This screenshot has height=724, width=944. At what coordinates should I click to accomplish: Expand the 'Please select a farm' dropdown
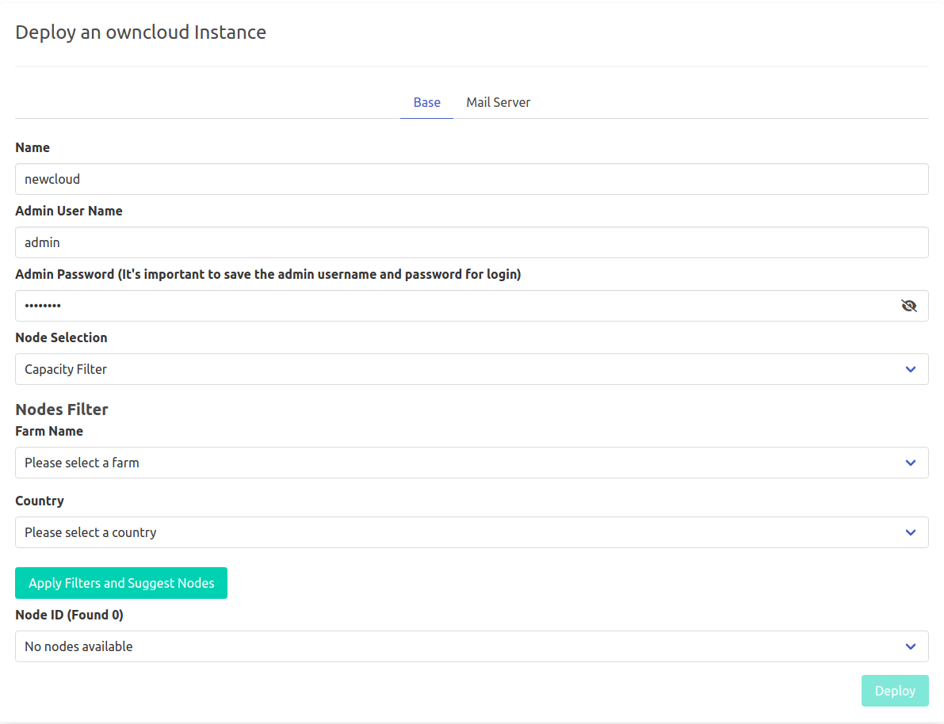pos(460,463)
